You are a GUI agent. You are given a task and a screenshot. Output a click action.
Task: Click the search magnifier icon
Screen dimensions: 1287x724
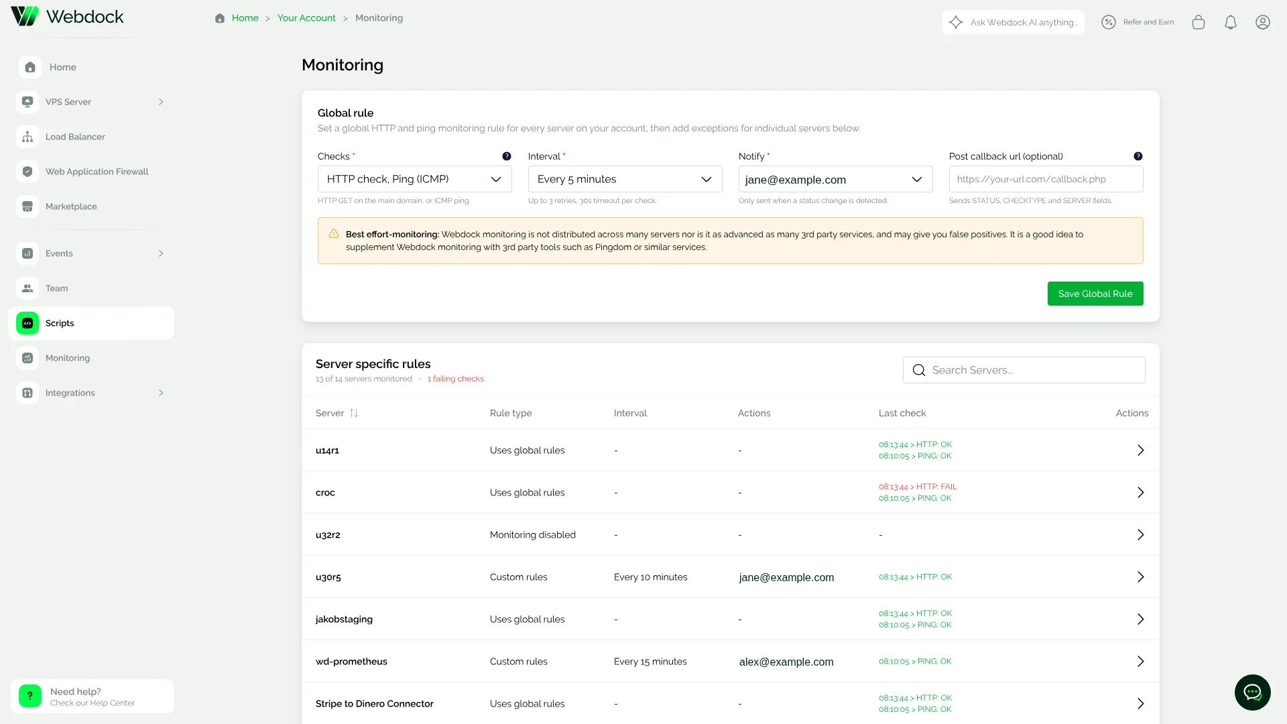919,370
